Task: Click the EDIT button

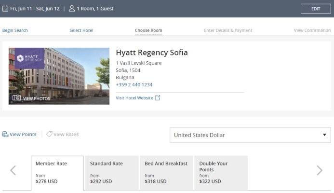Action: click(316, 9)
